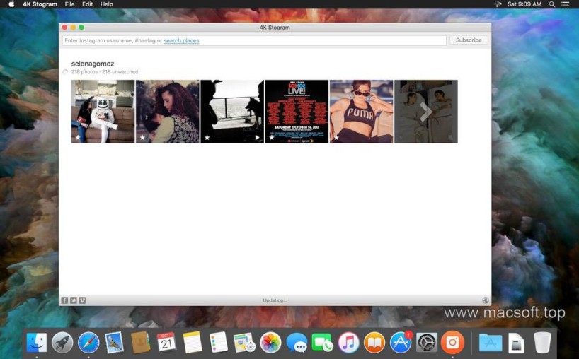Open App Store from the Dock
Image resolution: width=579 pixels, height=359 pixels.
pos(401,343)
